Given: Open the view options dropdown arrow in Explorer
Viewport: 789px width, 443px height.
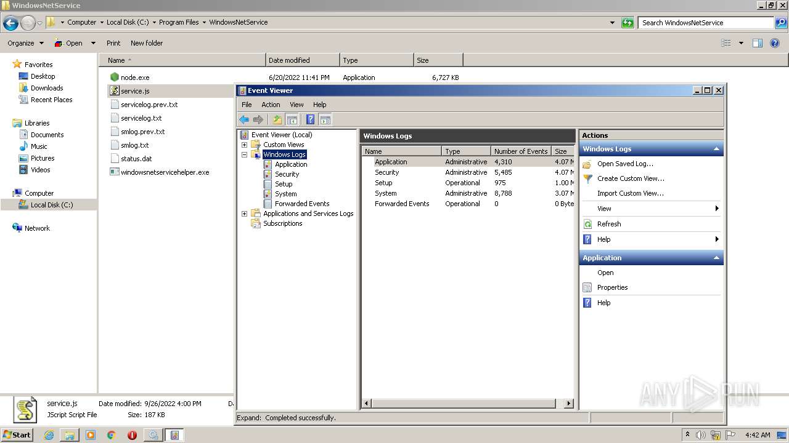Looking at the screenshot, I should point(741,43).
